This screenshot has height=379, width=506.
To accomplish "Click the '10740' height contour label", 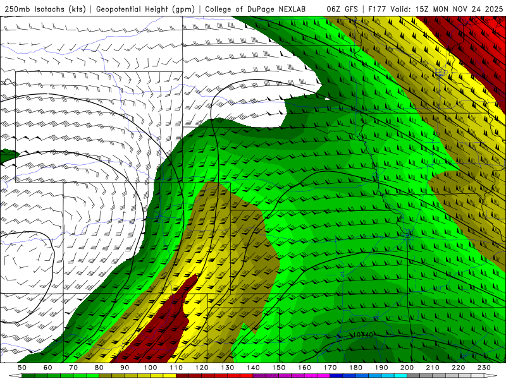I will click(362, 335).
